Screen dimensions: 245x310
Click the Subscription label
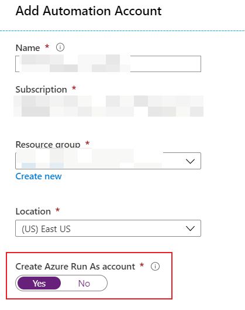tap(42, 90)
